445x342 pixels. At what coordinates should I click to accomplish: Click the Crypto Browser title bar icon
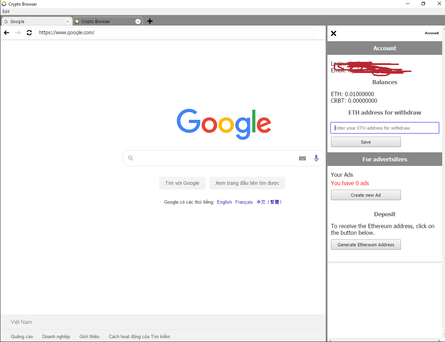[4, 4]
